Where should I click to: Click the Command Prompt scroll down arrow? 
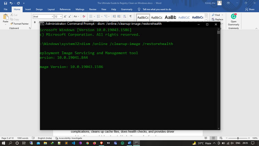click(x=219, y=128)
